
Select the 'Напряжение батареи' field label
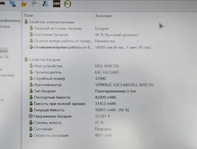tap(53, 116)
